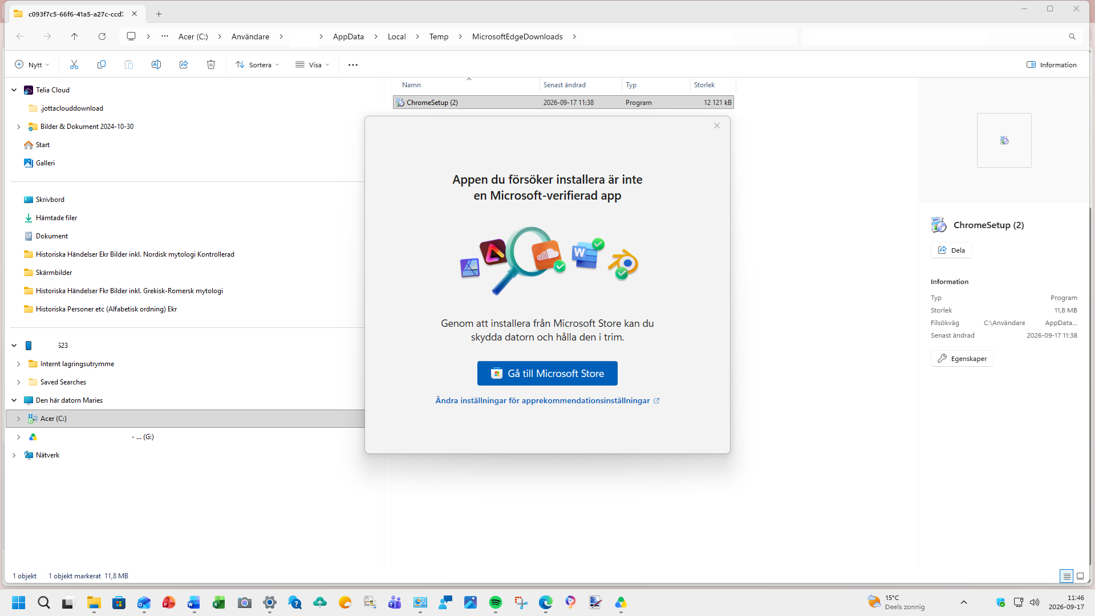Viewport: 1095px width, 616px height.
Task: Select the c093f7c5 window tab
Action: [76, 14]
